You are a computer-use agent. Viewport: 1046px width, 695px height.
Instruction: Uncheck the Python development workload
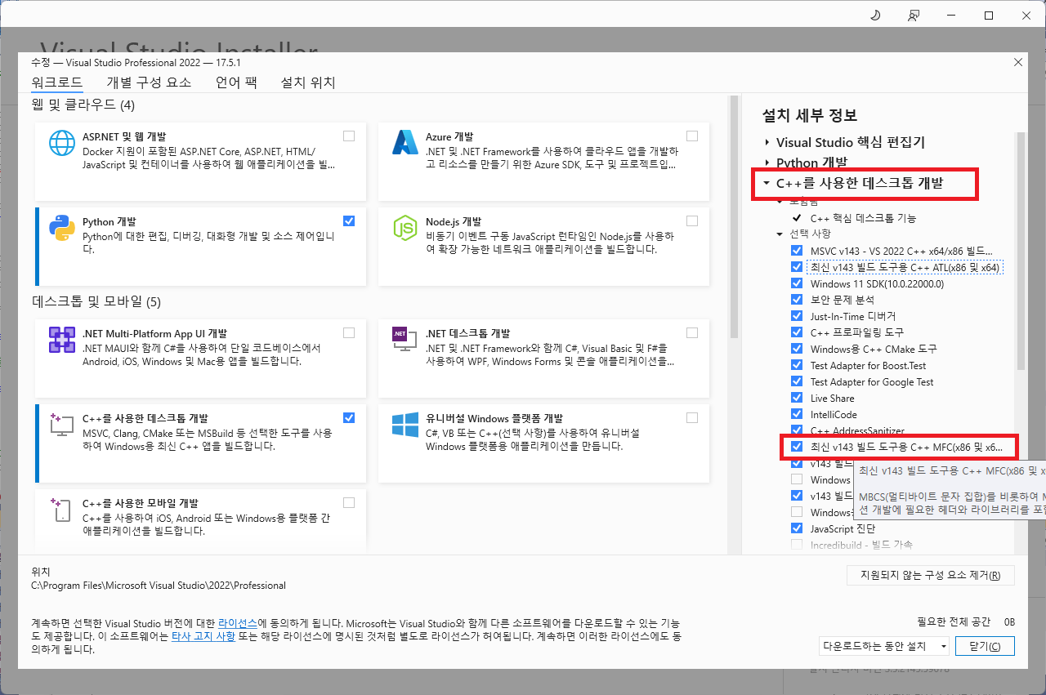pyautogui.click(x=349, y=221)
